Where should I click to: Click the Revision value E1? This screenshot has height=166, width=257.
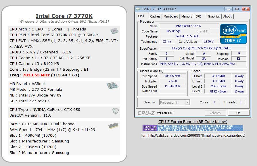(239, 59)
